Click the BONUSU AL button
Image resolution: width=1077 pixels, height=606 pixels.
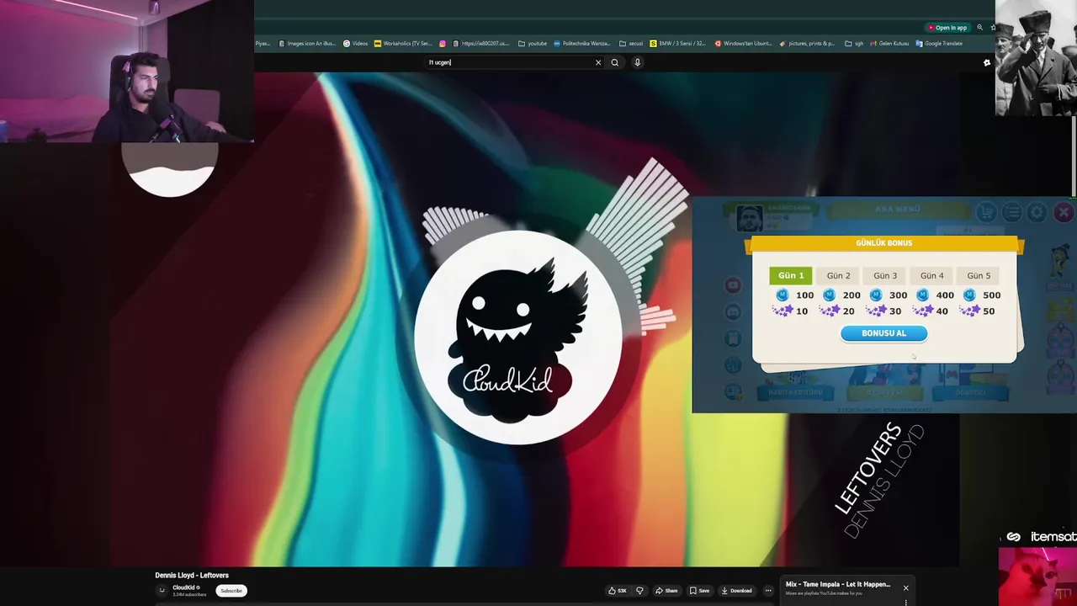click(x=883, y=333)
